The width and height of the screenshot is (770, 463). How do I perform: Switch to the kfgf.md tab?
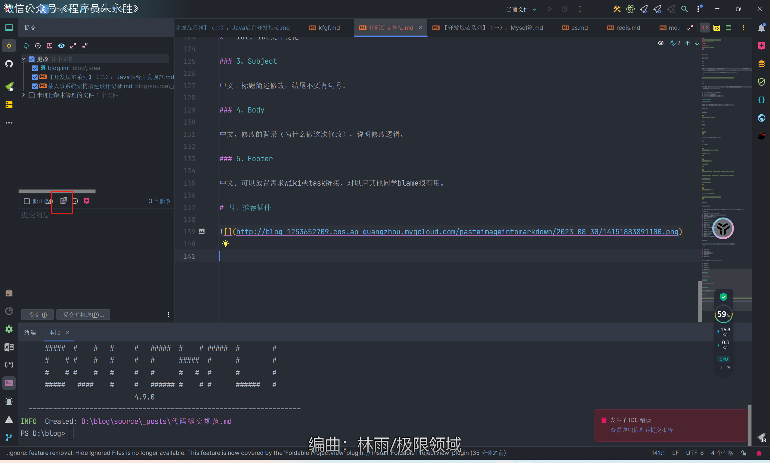(324, 28)
